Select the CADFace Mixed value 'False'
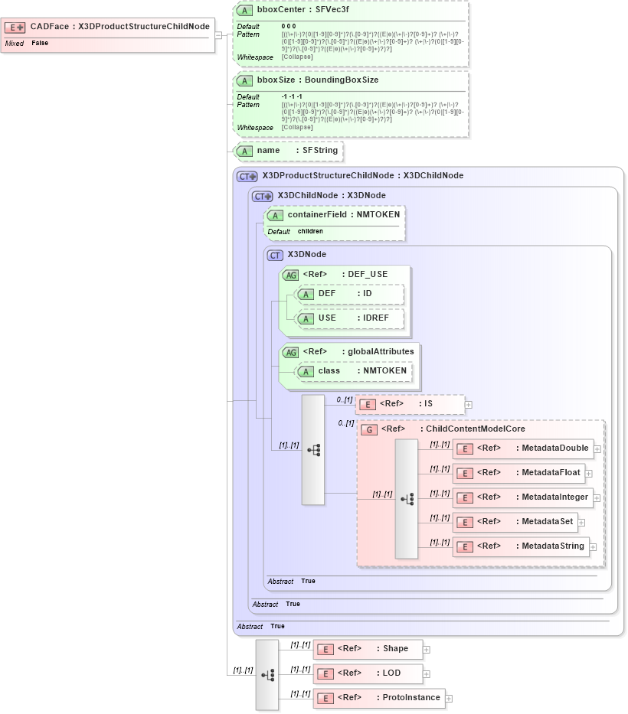The image size is (628, 714). 40,43
